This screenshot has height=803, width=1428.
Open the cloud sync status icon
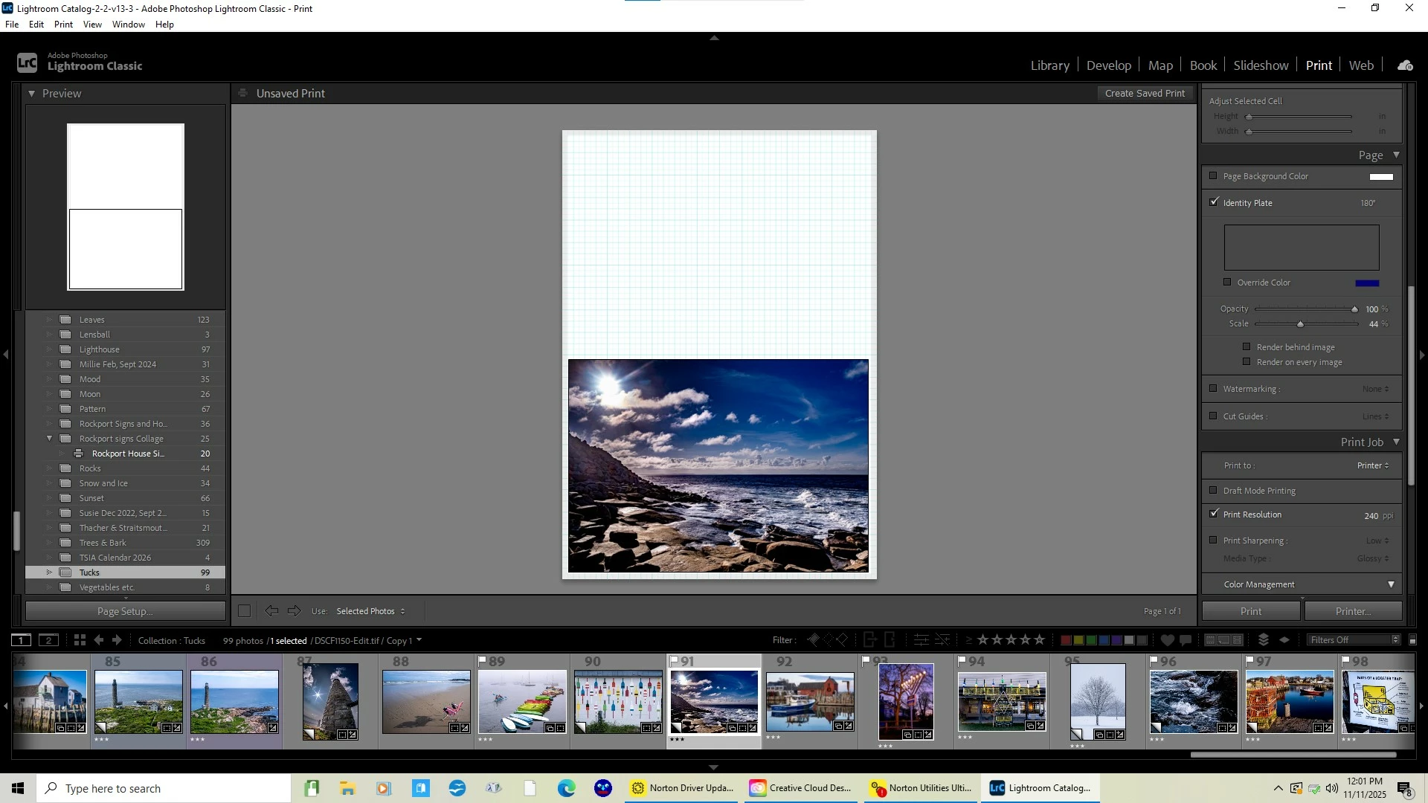[1405, 65]
